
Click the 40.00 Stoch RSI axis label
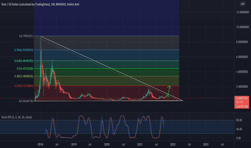click(x=239, y=129)
